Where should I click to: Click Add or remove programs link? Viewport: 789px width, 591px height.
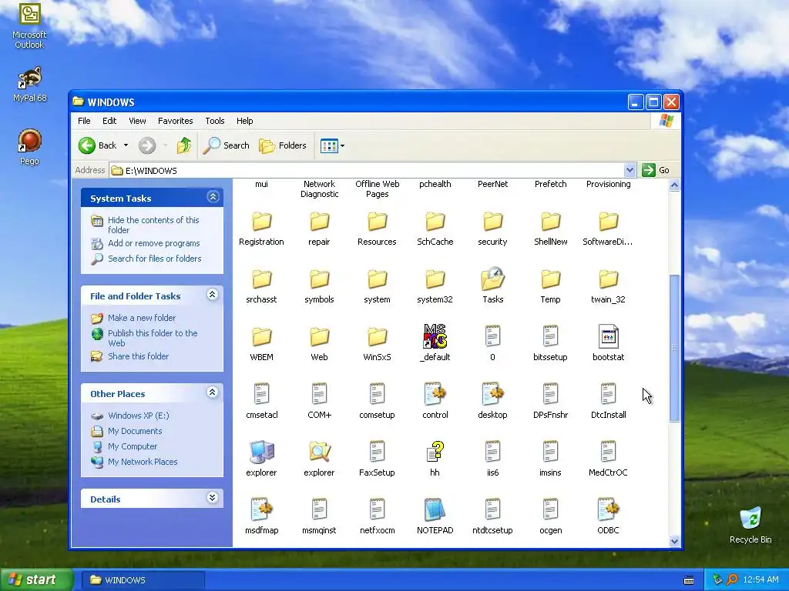click(x=153, y=243)
